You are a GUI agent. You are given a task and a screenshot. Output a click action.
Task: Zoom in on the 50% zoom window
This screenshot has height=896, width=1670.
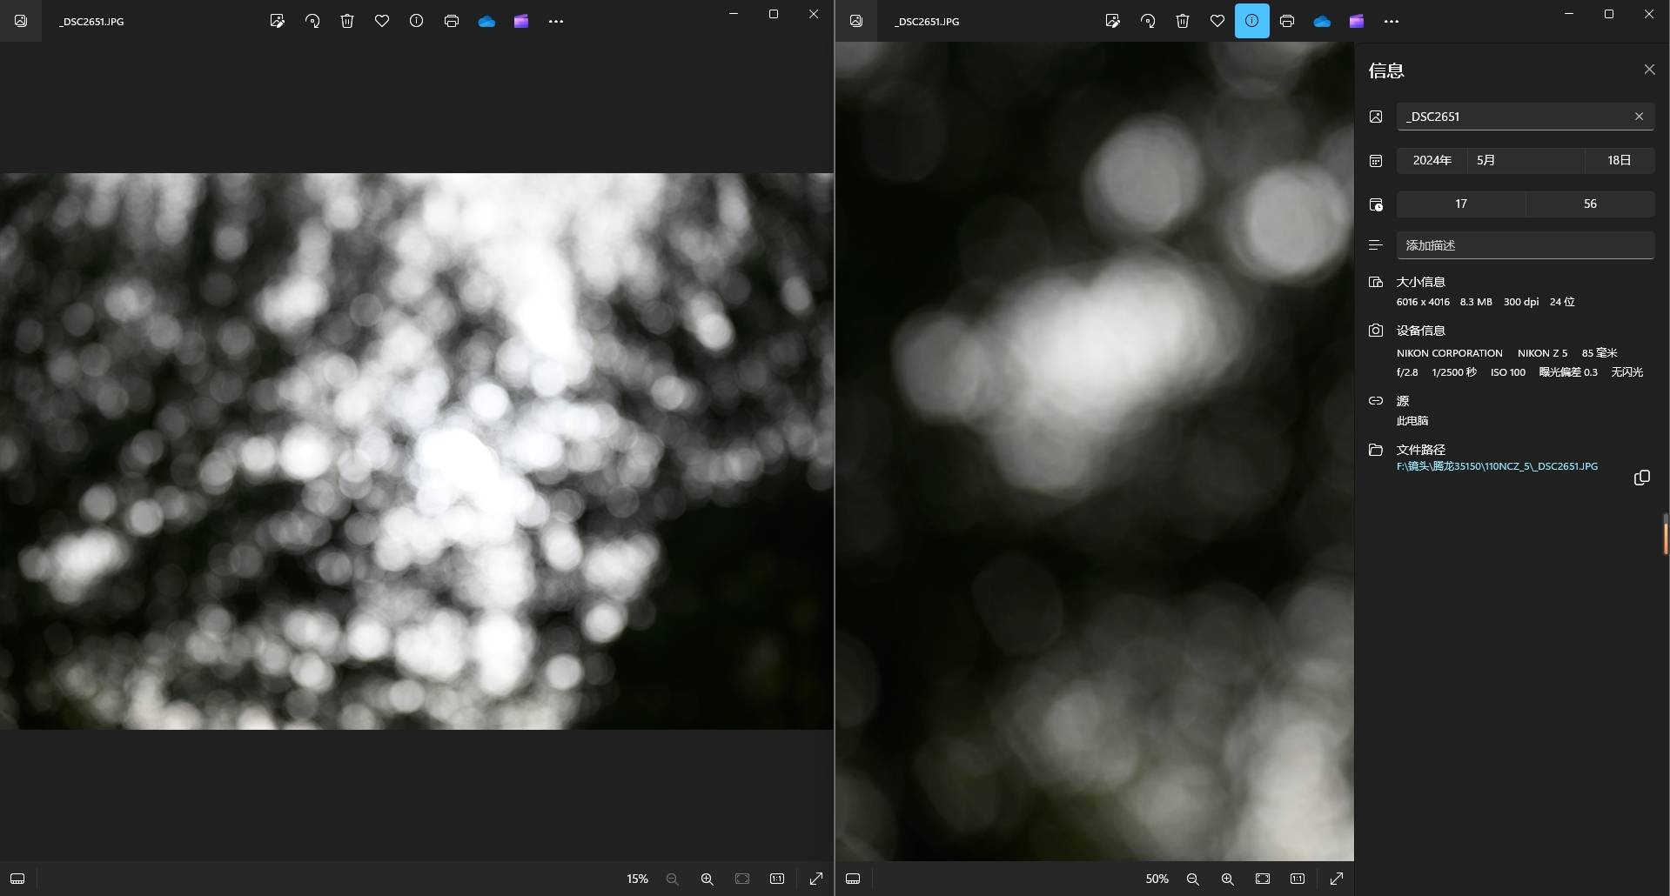click(1227, 879)
